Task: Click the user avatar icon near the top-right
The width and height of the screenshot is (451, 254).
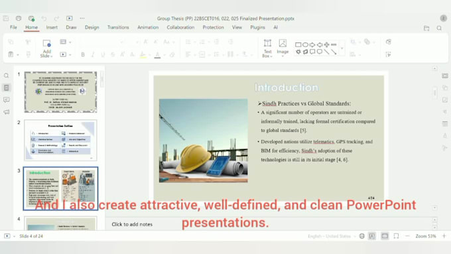Action: point(443,18)
